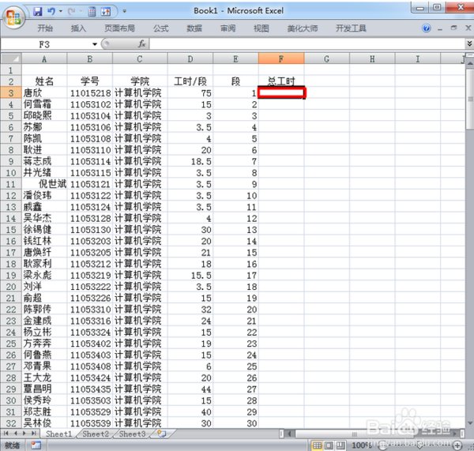
Task: Switch to Sheet2 tab
Action: (96, 434)
